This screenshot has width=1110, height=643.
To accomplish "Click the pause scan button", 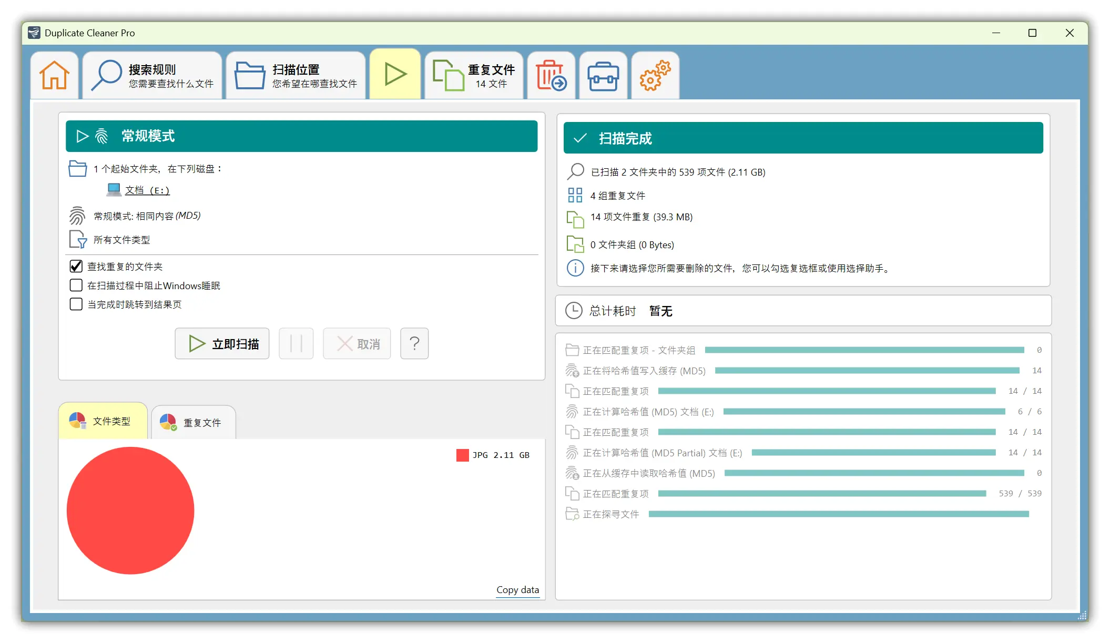I will tap(296, 344).
